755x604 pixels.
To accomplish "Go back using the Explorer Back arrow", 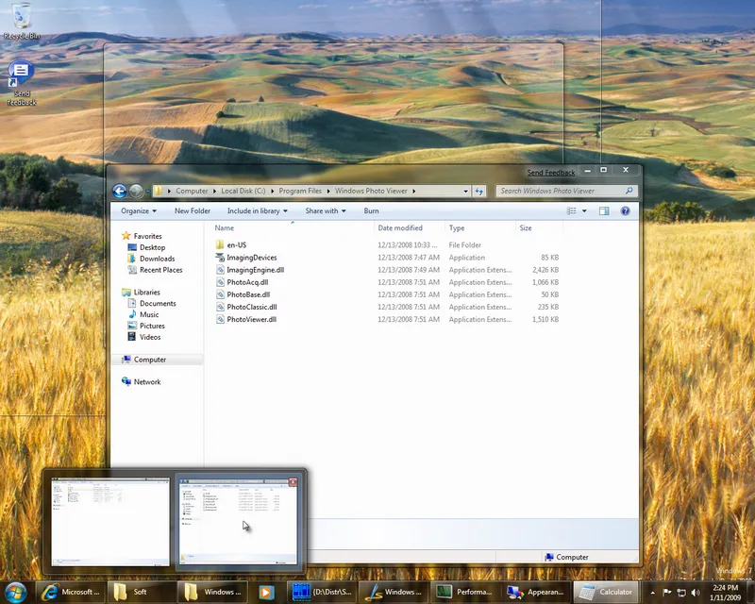I will point(120,192).
